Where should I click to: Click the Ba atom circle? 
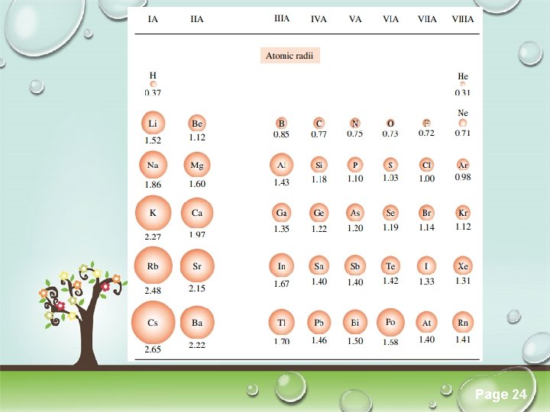(197, 322)
